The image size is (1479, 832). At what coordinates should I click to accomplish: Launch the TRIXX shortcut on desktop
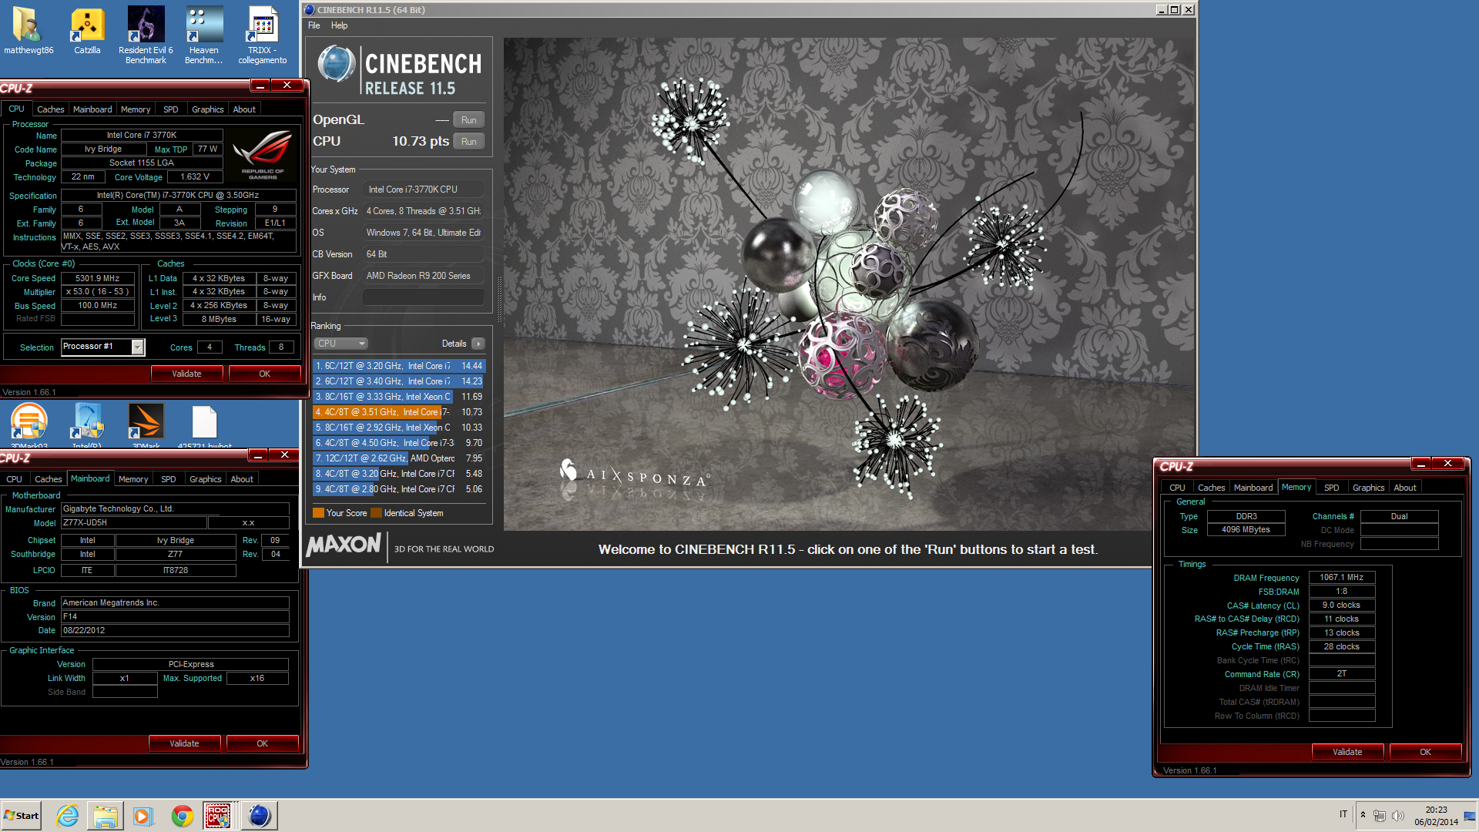pyautogui.click(x=263, y=35)
